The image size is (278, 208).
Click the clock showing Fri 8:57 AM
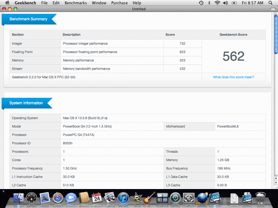click(x=252, y=3)
